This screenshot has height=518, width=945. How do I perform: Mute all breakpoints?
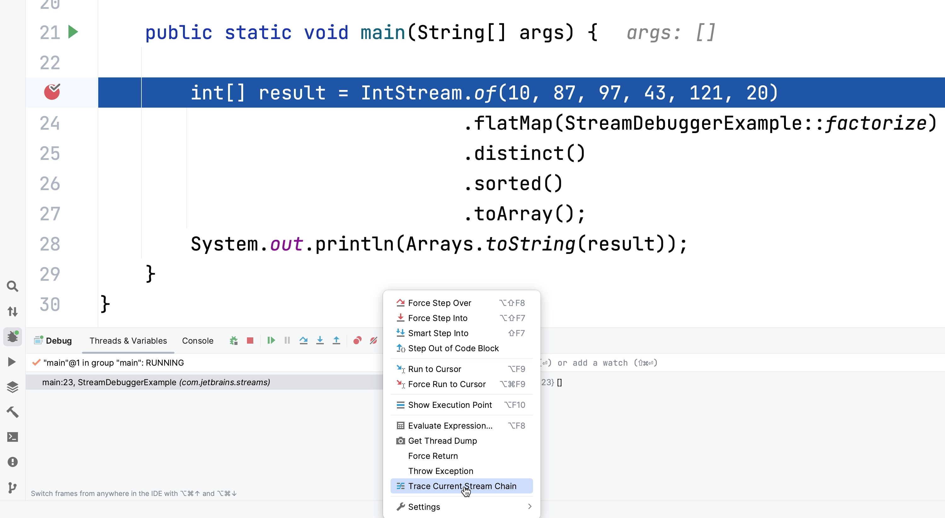coord(373,341)
